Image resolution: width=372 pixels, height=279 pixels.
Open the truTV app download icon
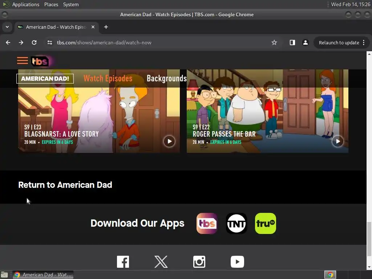click(266, 223)
